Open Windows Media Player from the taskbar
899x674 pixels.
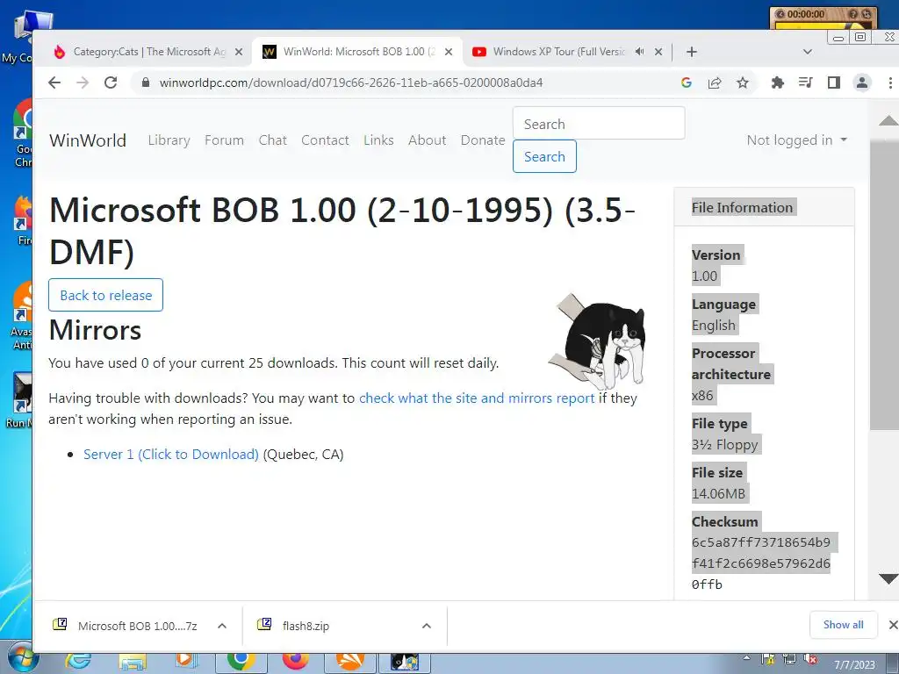(185, 661)
